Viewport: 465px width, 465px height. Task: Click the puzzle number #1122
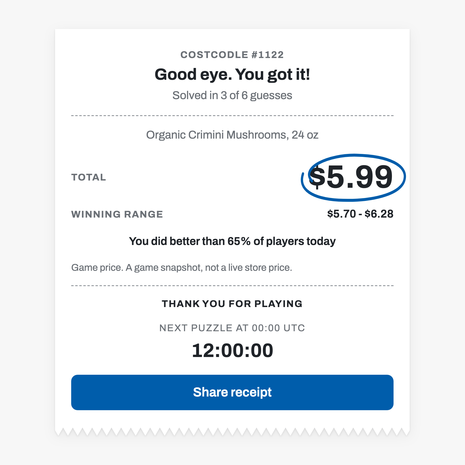pos(268,55)
